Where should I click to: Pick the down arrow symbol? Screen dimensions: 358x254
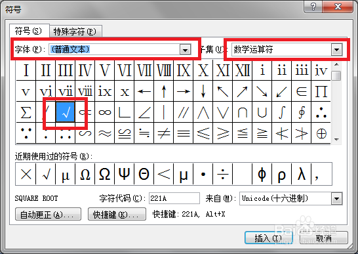coord(203,91)
